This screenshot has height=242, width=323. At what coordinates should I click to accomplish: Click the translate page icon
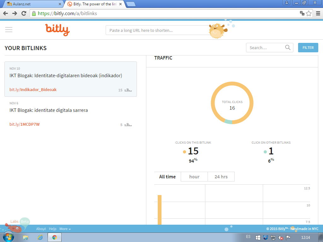point(302,13)
